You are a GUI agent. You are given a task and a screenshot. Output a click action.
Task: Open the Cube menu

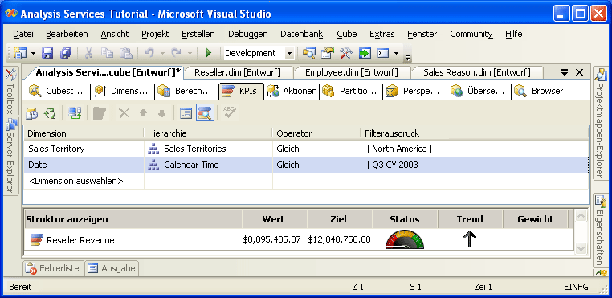347,34
